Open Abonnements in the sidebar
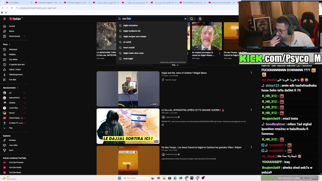Screen dimensions: 322x181 (15, 36)
